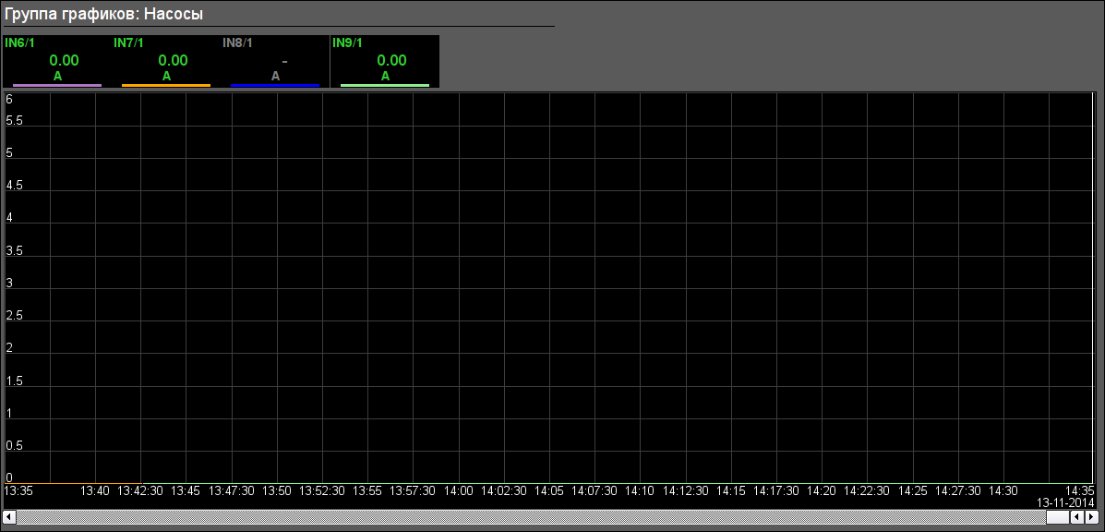Click the 14:00 time axis label
1105x532 pixels.
[x=458, y=490]
